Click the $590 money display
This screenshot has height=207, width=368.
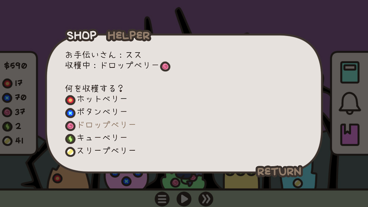(16, 66)
